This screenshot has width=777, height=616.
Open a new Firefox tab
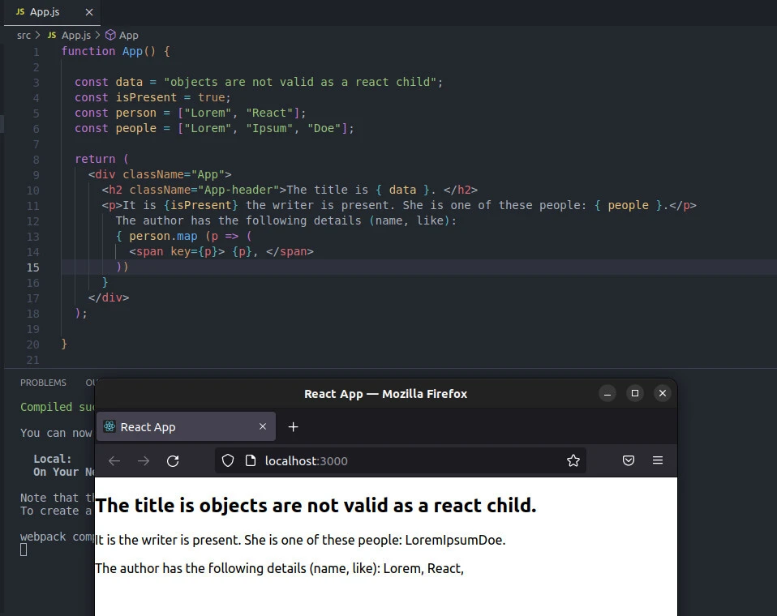click(x=294, y=427)
